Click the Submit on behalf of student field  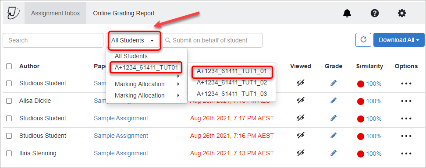coord(212,40)
